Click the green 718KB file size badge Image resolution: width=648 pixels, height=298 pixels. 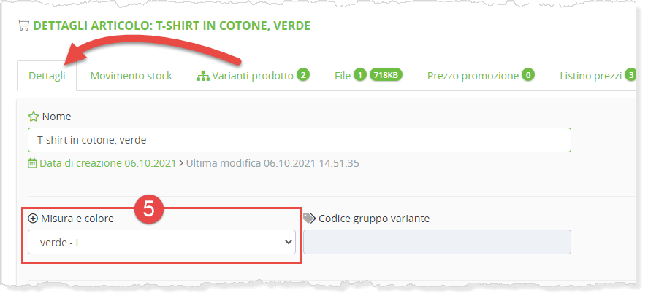[x=386, y=75]
